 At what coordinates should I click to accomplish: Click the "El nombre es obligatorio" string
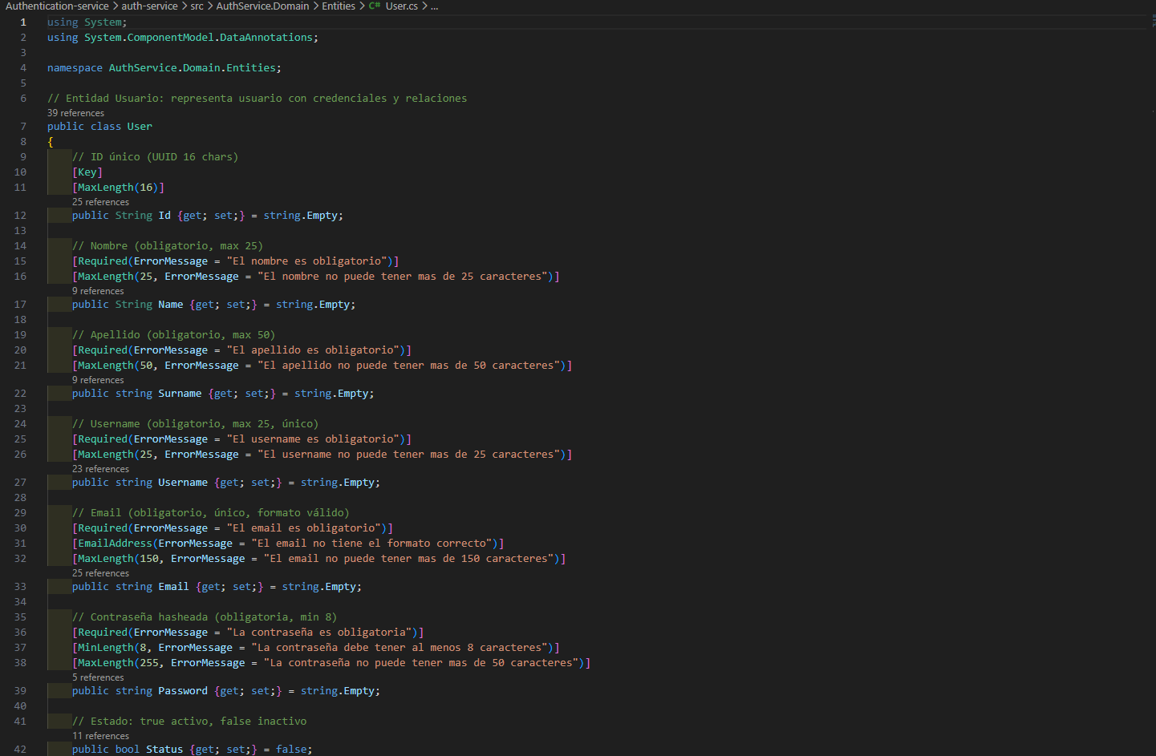(x=306, y=261)
